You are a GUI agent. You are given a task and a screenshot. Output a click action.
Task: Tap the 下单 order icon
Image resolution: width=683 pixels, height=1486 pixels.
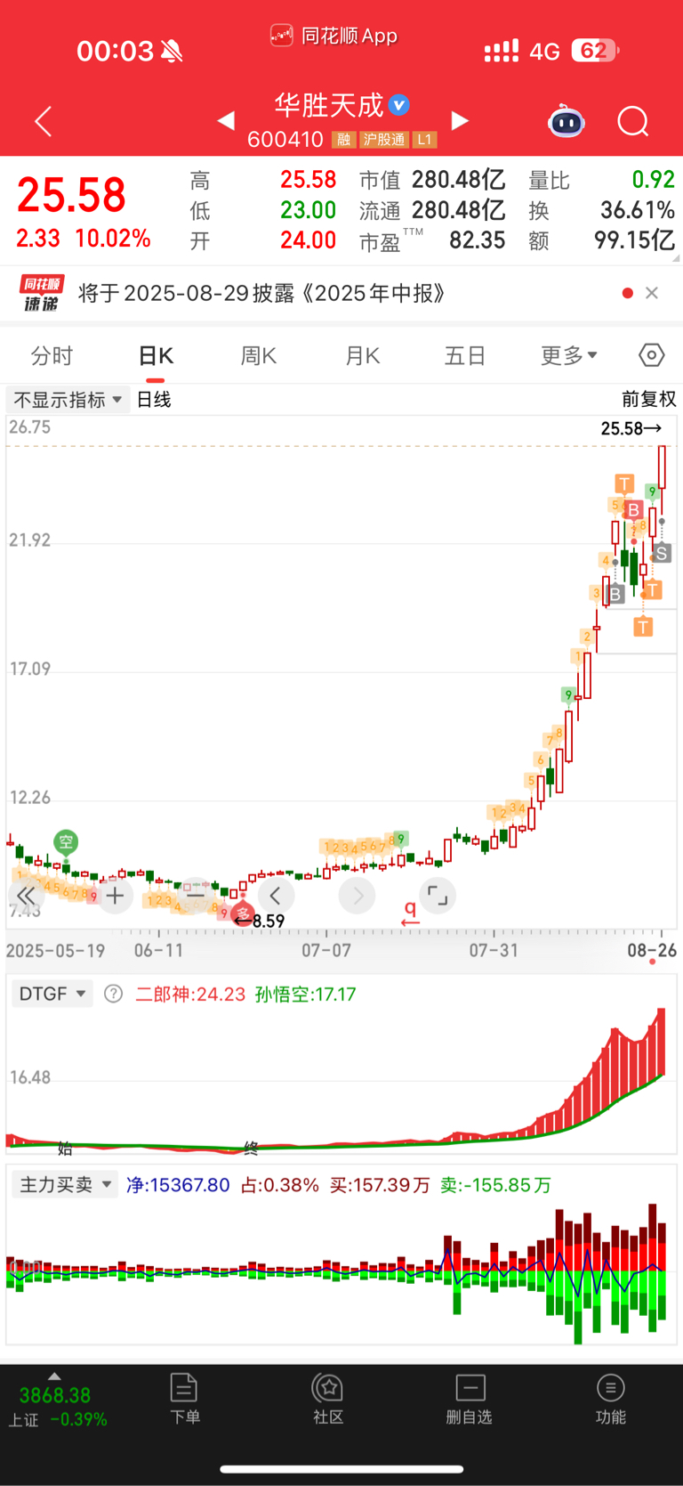184,1399
